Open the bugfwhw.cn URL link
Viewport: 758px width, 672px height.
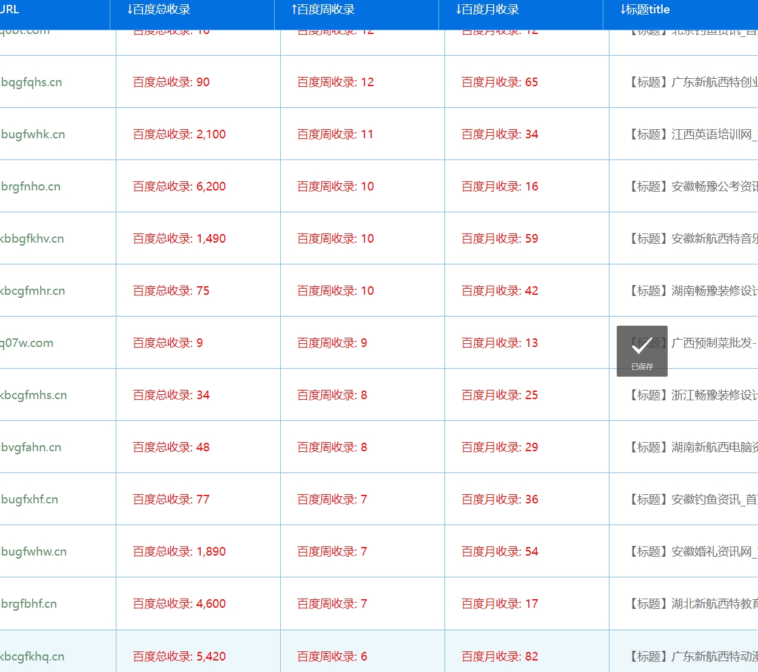click(x=34, y=552)
